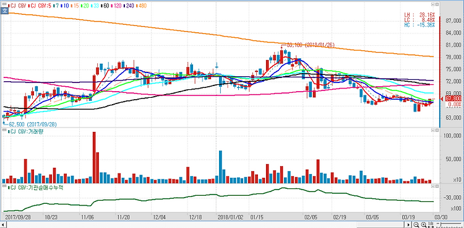The height and width of the screenshot is (228, 464).
Task: Select the 60-day moving average legend
Action: 105,6
